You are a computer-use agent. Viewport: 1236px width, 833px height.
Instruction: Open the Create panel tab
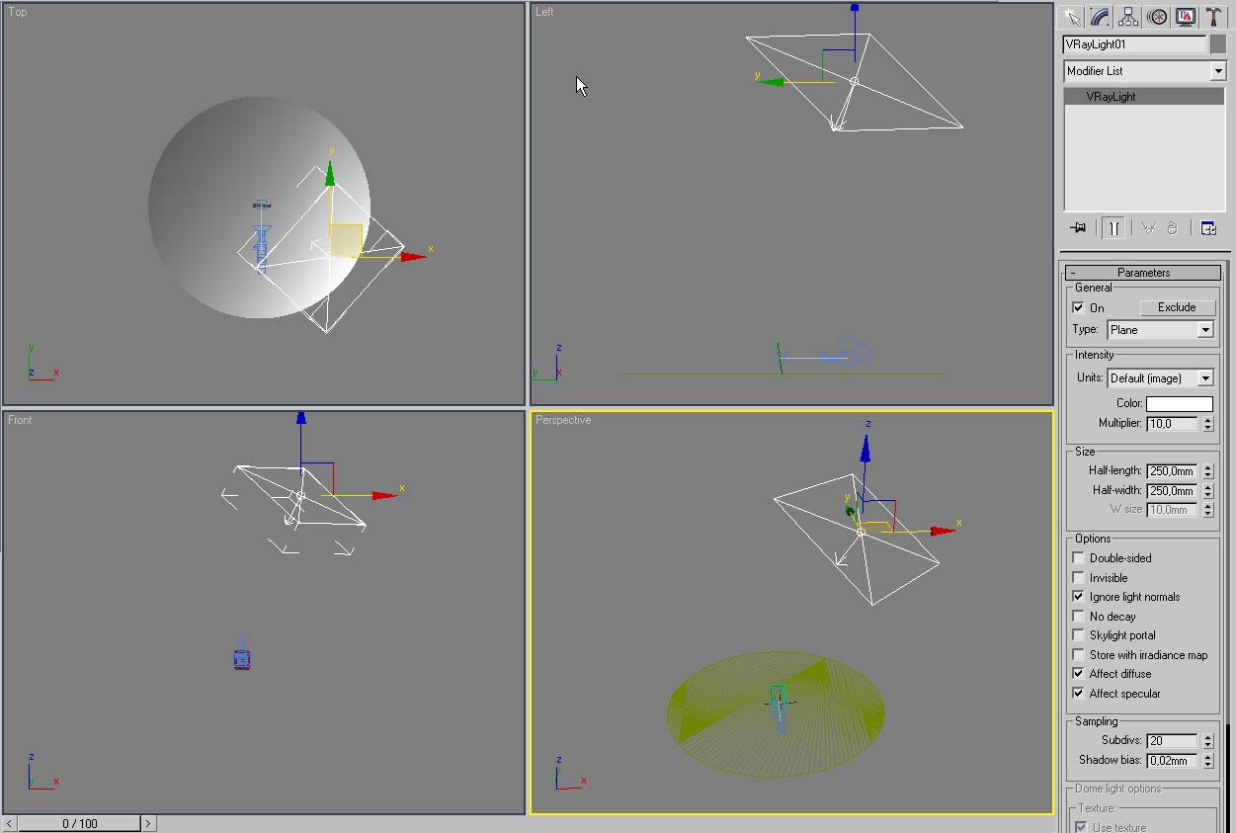[1071, 17]
